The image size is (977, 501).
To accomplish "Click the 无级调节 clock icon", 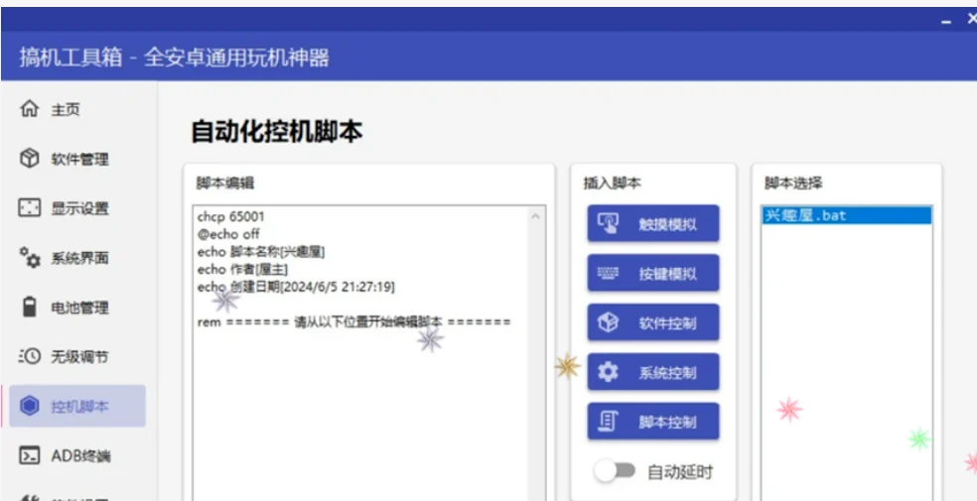I will 29,356.
